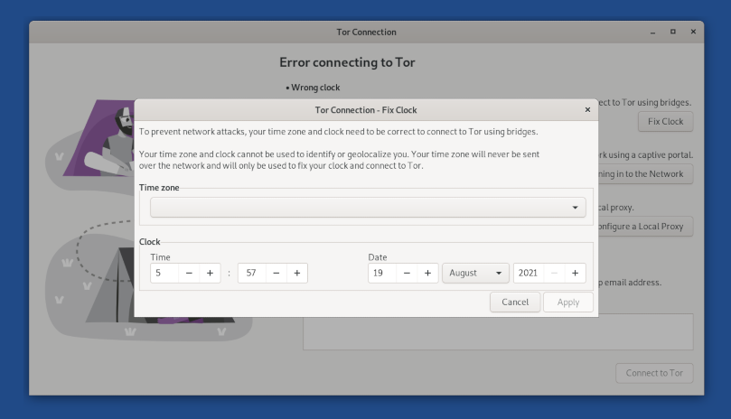Viewport: 731px width, 419px height.
Task: Click the hour input field
Action: tap(164, 273)
